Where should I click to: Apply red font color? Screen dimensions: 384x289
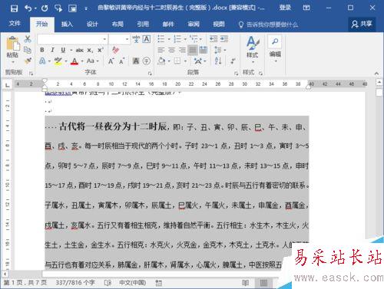pos(74,61)
